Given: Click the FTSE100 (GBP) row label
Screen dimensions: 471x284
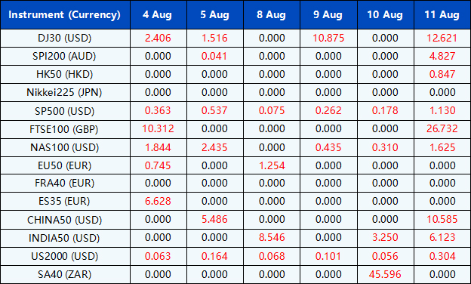Looking at the screenshot, I should click(x=64, y=129).
